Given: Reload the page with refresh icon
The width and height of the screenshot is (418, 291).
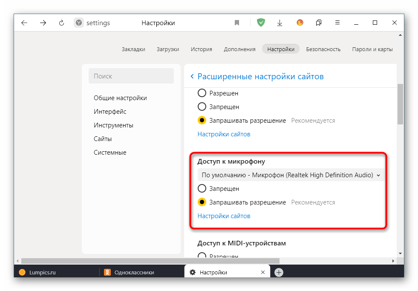Looking at the screenshot, I should 61,23.
